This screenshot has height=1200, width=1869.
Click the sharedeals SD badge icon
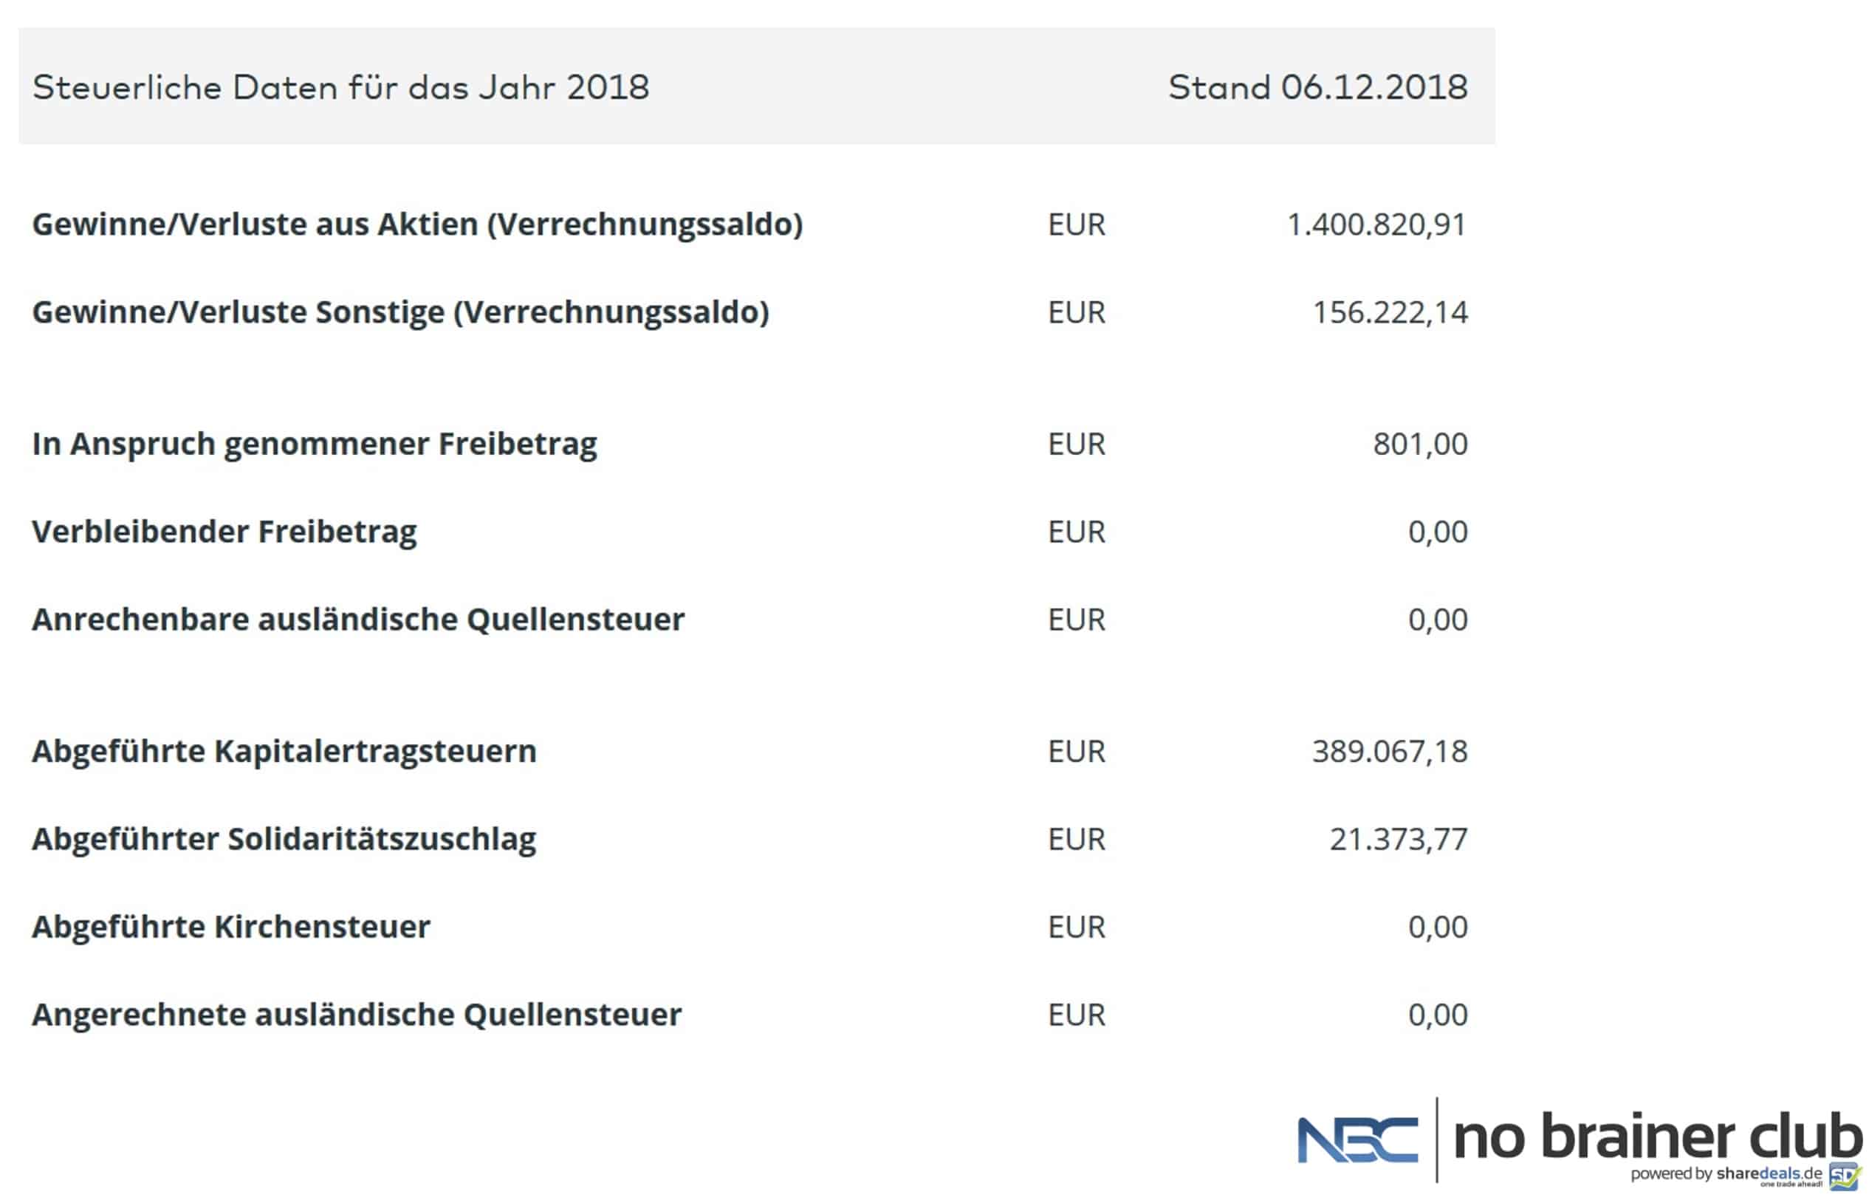pos(1843,1175)
